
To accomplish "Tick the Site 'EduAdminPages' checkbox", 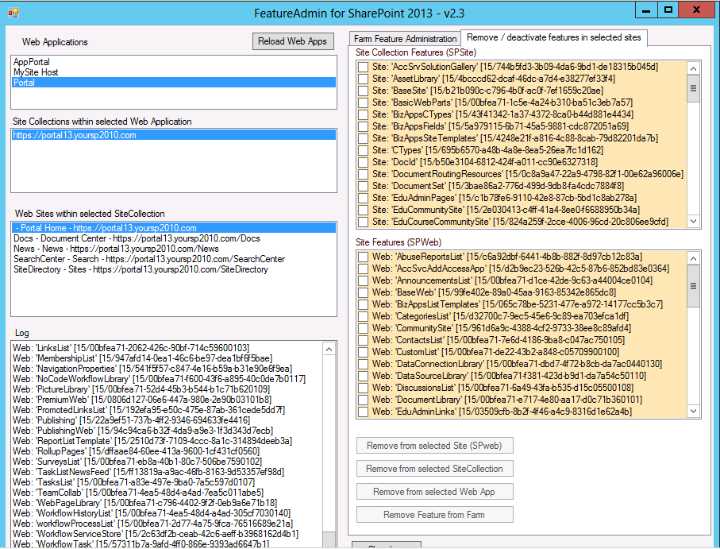I will click(x=364, y=199).
